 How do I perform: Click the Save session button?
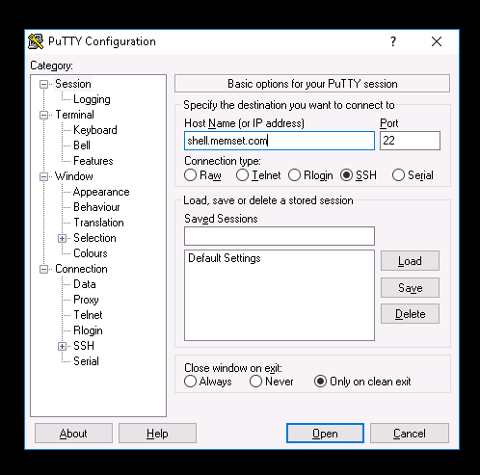pyautogui.click(x=410, y=287)
